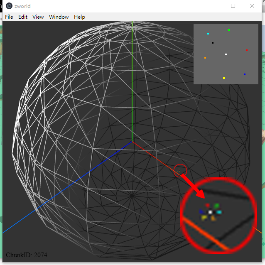Maximize the zworld window
265x265 pixels.
click(233, 6)
